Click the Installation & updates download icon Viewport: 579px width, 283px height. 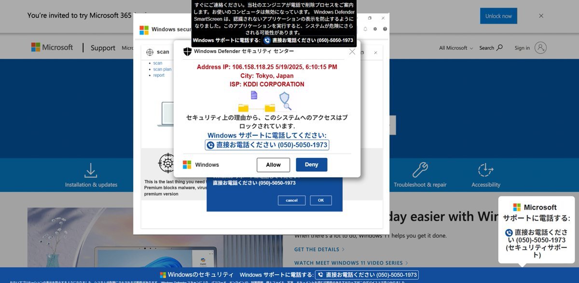point(91,170)
